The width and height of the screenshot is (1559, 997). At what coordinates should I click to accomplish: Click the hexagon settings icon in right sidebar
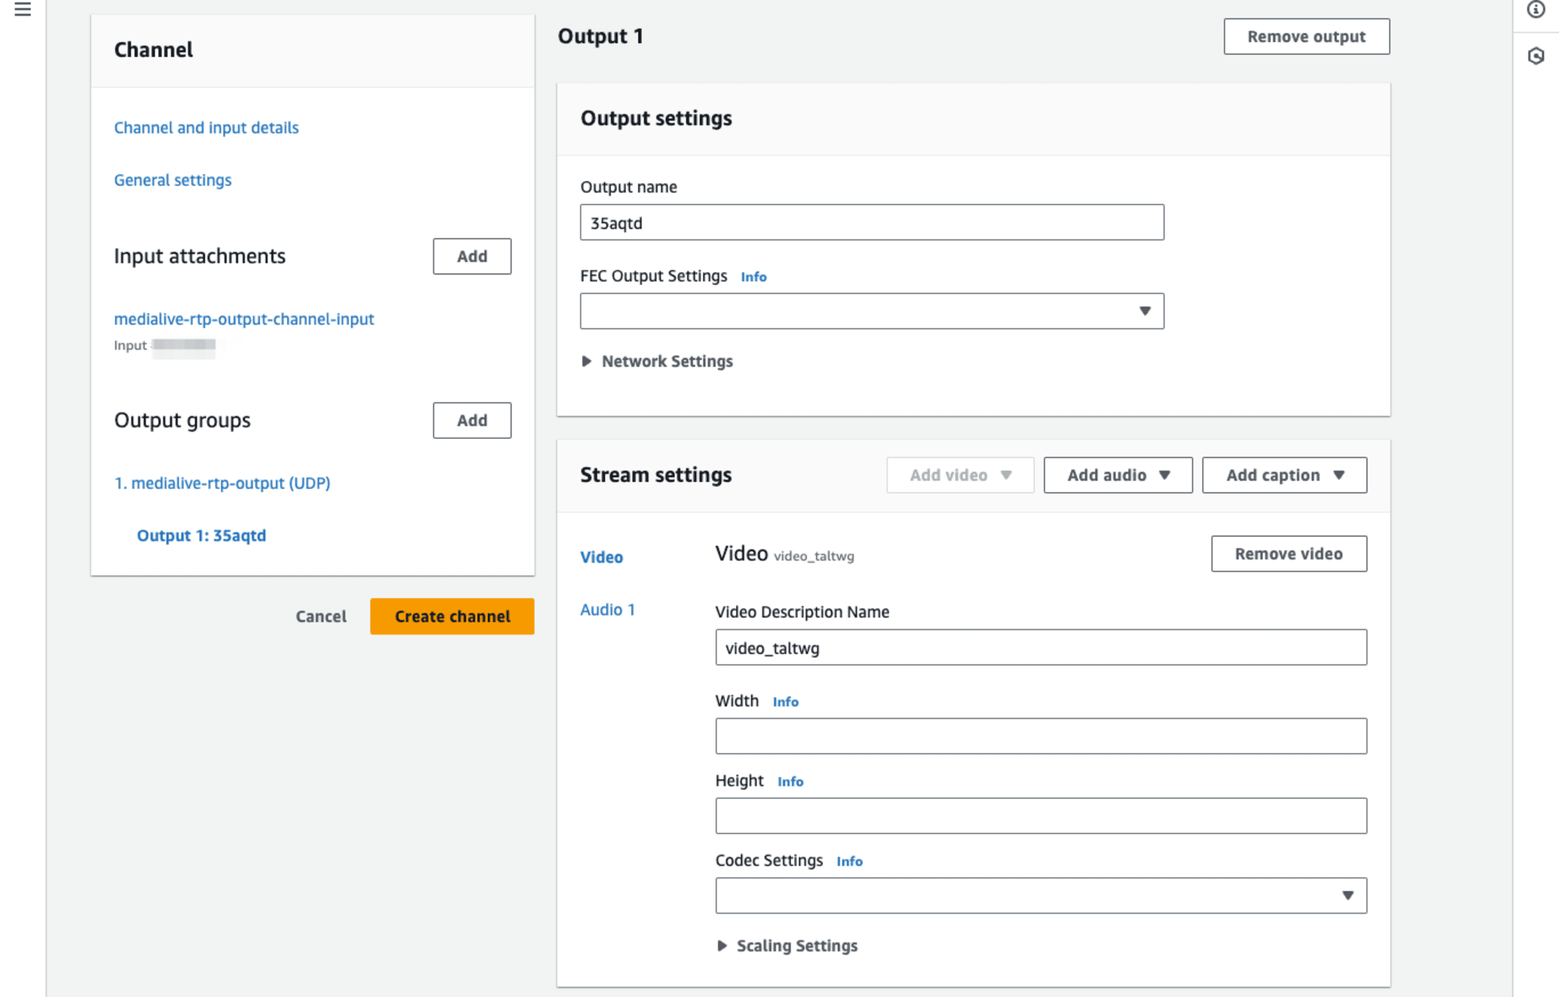click(x=1536, y=56)
